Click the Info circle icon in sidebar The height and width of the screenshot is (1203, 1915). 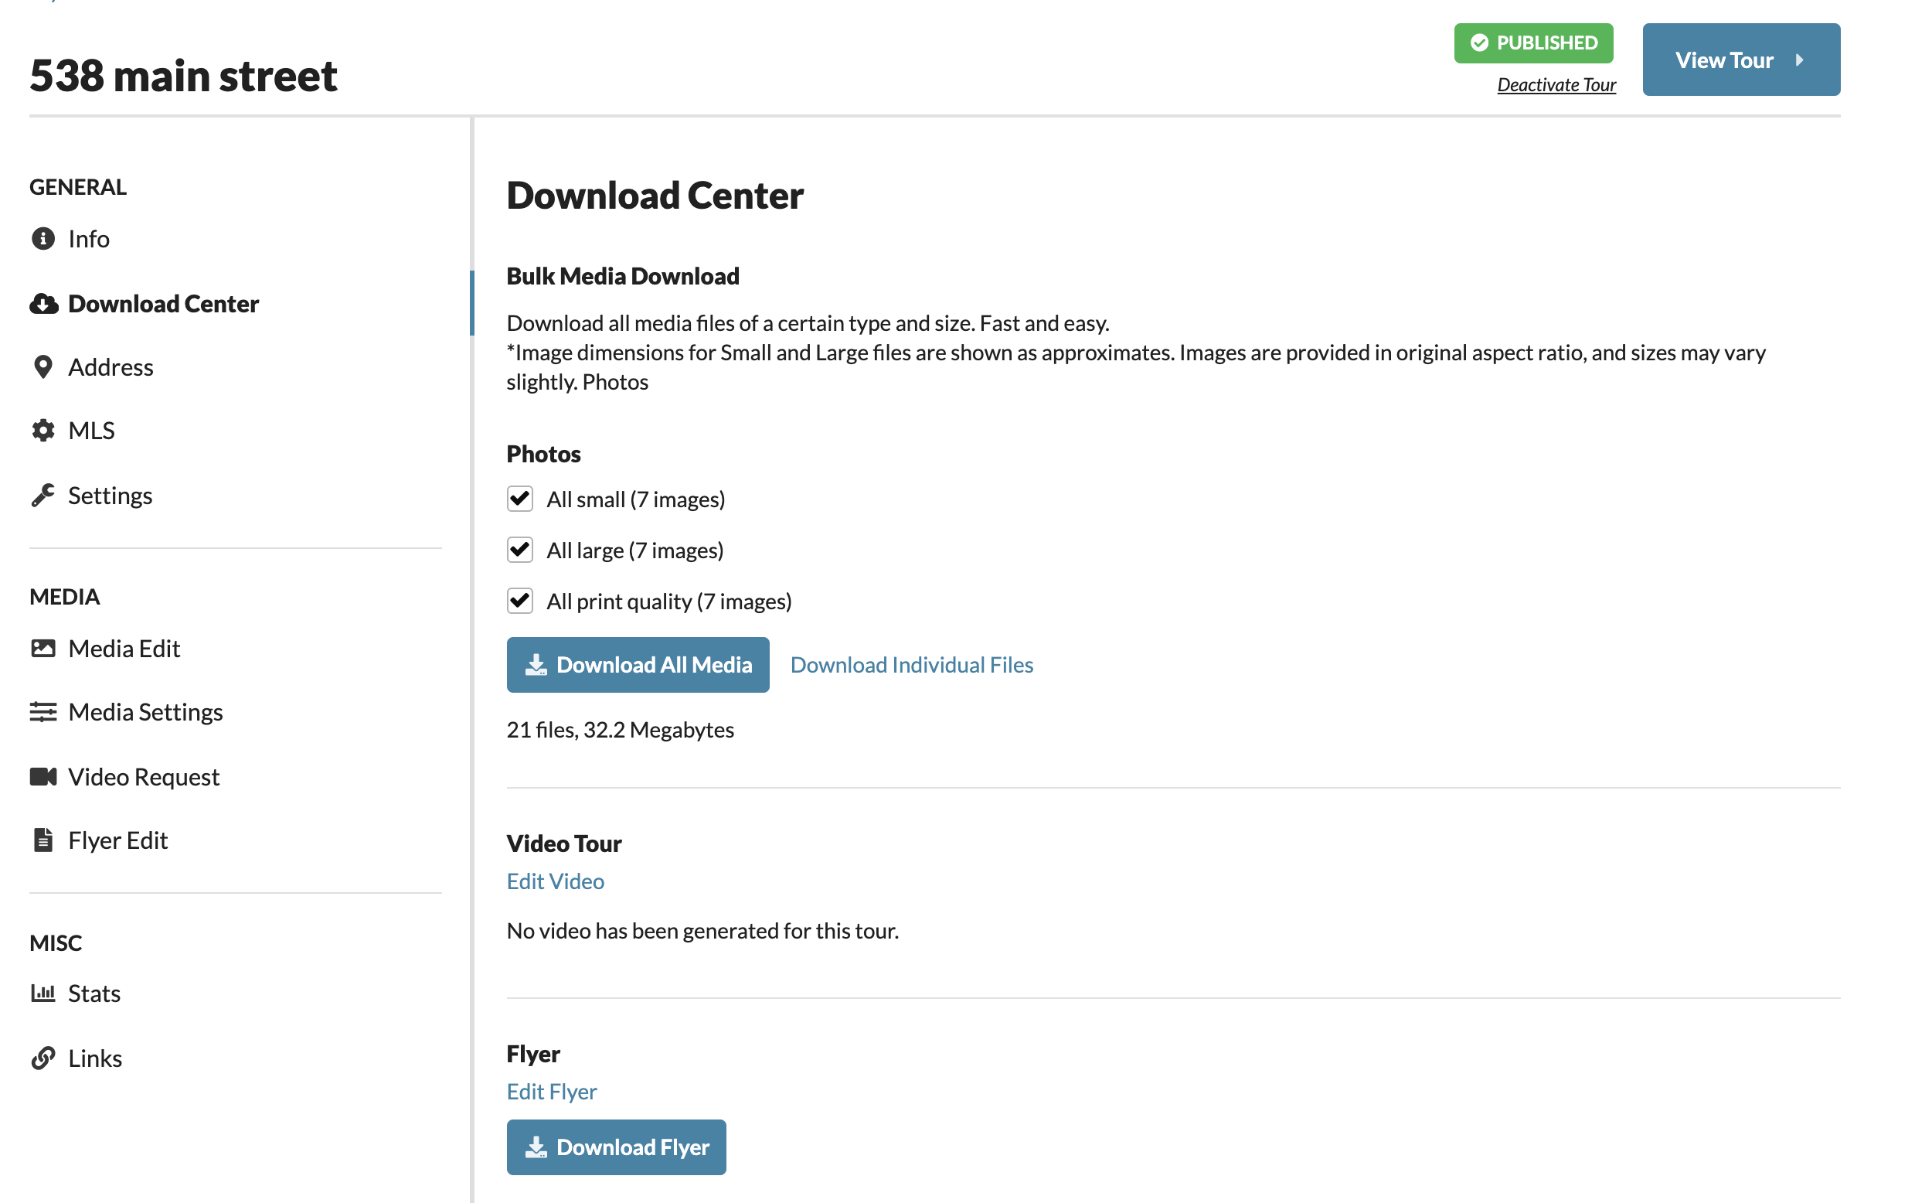(x=43, y=239)
